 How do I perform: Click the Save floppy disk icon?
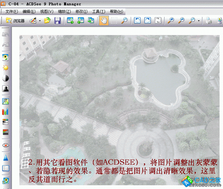[57, 21]
